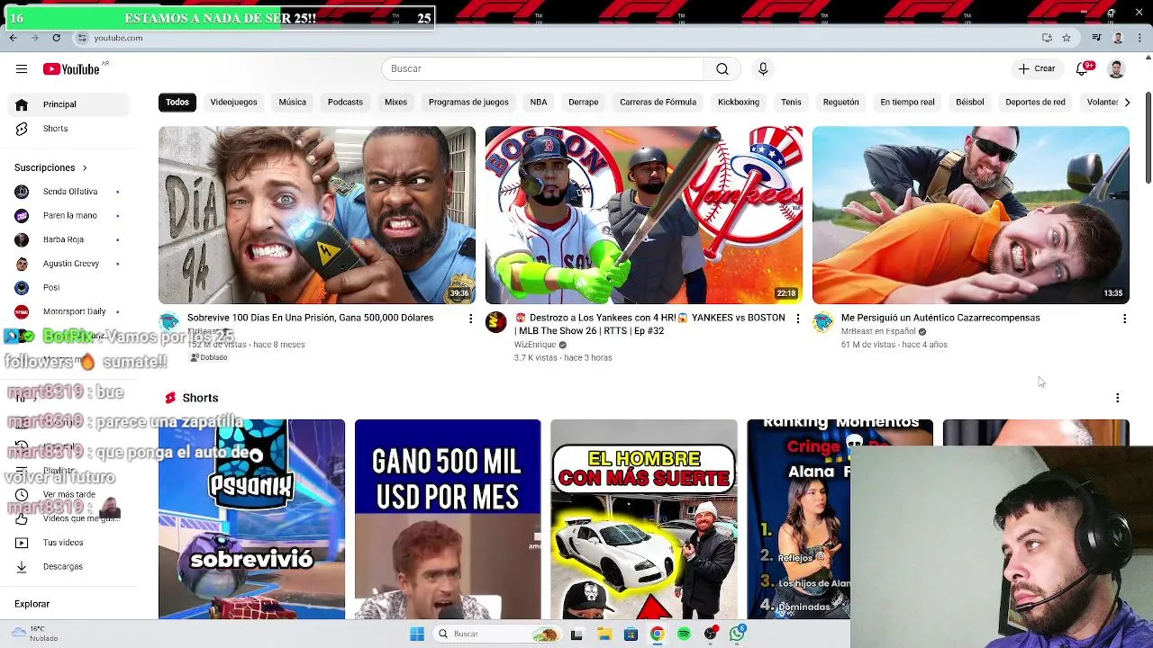Select the Música filter chip

tap(292, 103)
